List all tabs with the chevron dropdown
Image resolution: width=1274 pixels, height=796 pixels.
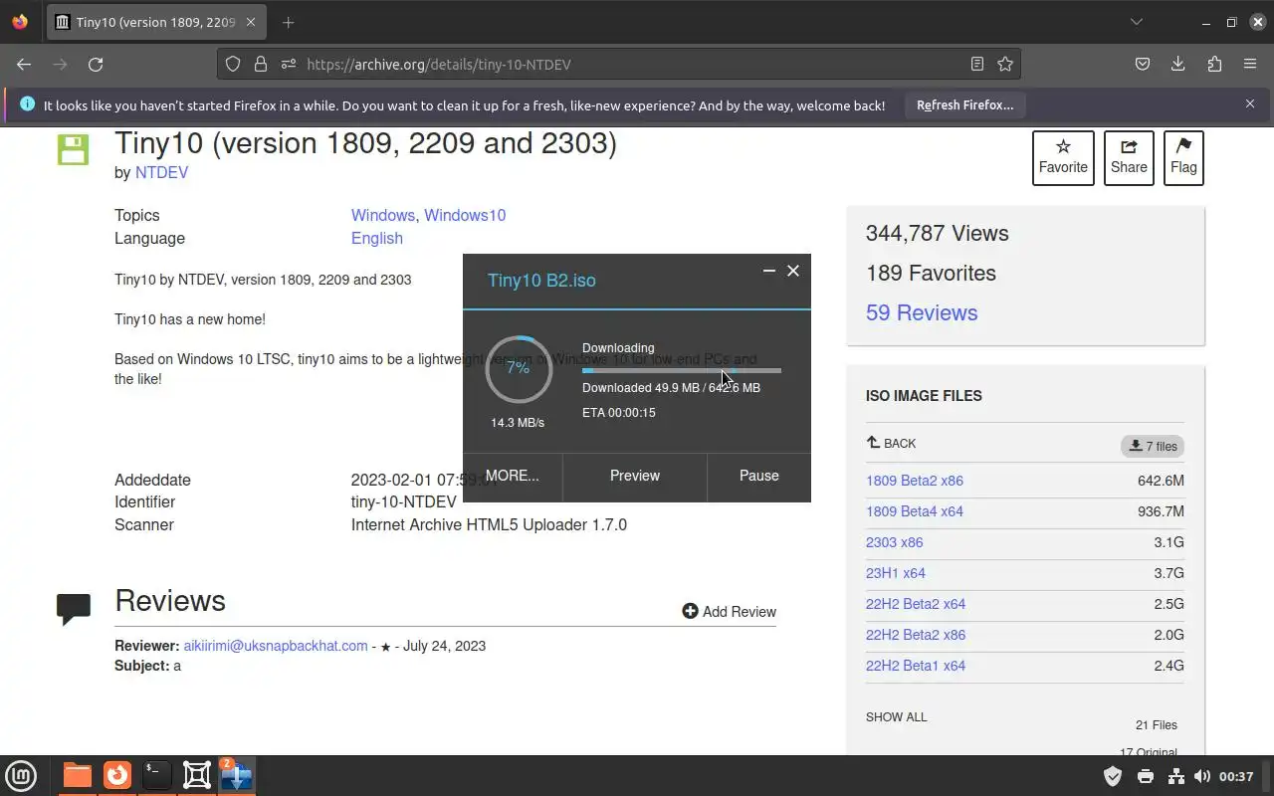[x=1136, y=22]
